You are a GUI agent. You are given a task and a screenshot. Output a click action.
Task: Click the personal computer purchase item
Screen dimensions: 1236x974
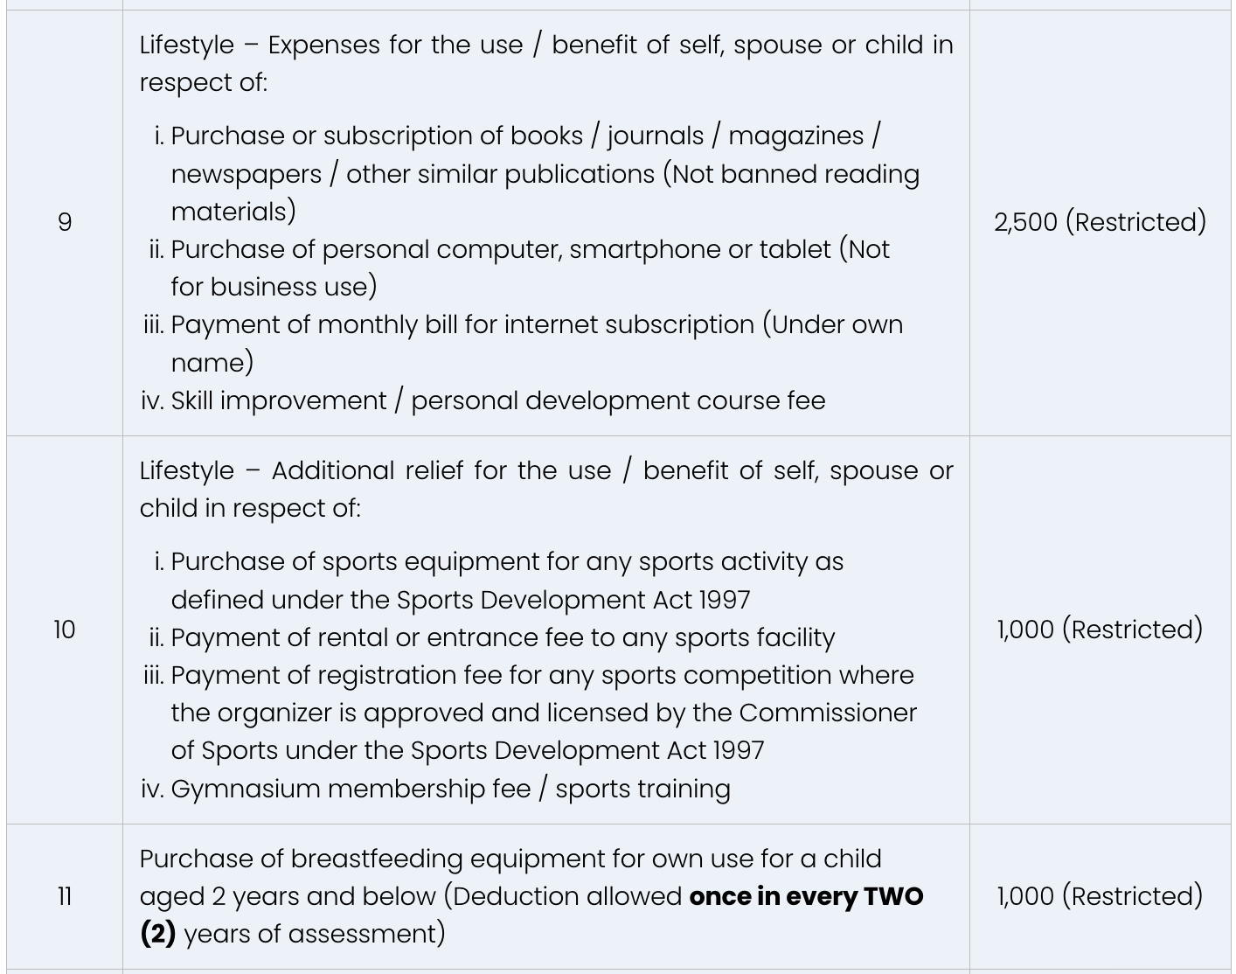(x=519, y=268)
